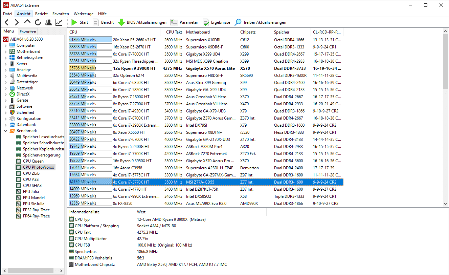Open Parameter settings in toolbar
449x275 pixels.
click(184, 22)
